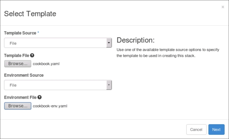Close the Select Template dialog
229x139 pixels.
point(223,7)
